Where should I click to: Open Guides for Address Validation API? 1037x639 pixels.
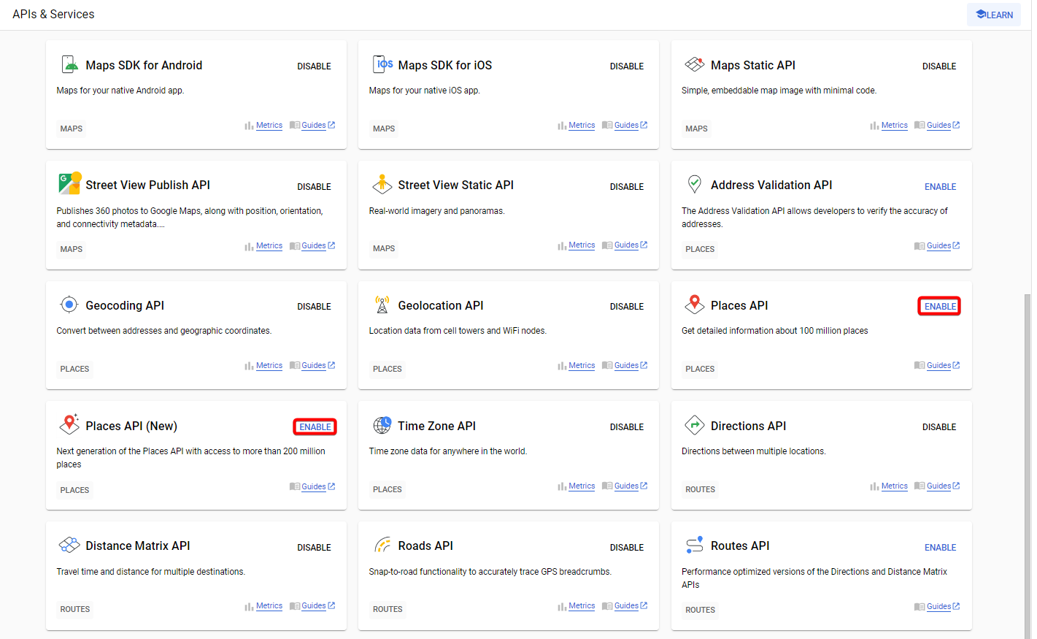(938, 246)
